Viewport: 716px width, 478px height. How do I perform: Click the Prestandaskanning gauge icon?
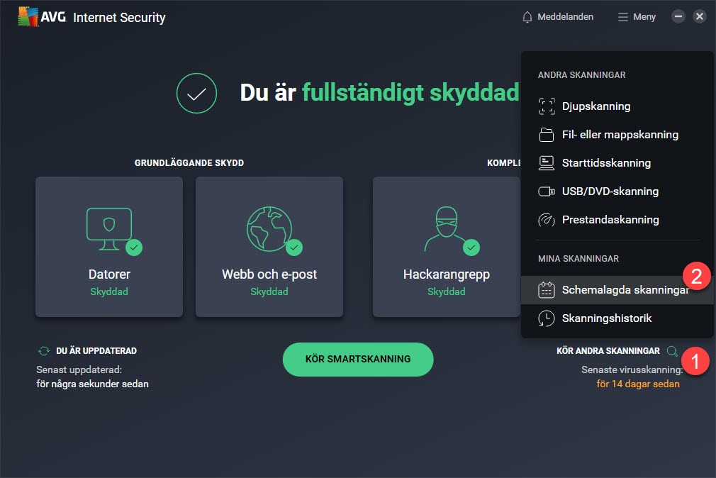tap(546, 220)
